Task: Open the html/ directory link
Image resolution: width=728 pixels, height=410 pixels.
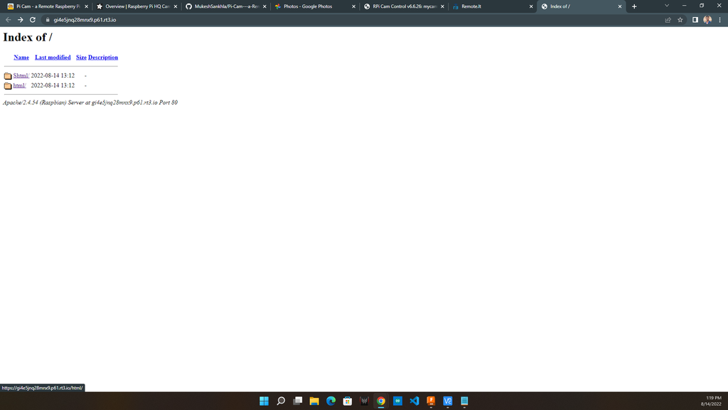Action: [x=19, y=85]
